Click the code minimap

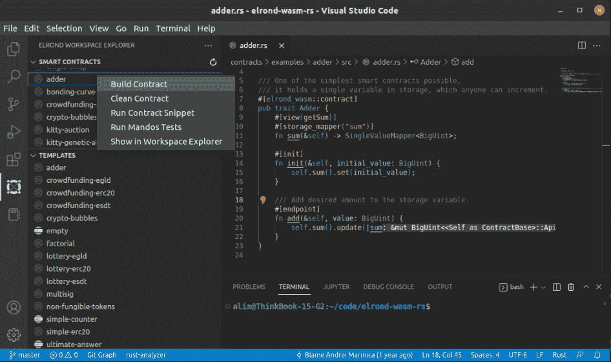(581, 81)
